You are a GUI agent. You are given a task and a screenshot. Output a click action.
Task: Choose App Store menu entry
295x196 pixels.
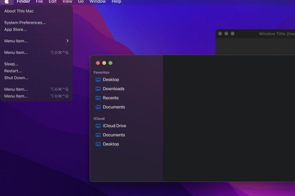point(36,29)
